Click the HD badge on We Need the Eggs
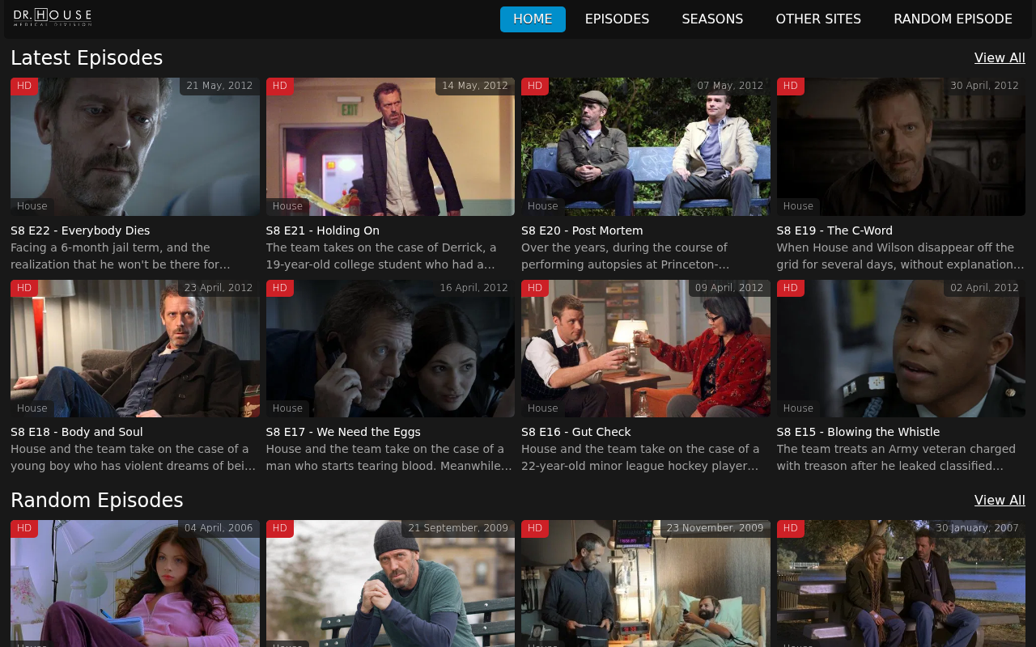Image resolution: width=1036 pixels, height=647 pixels. click(280, 289)
